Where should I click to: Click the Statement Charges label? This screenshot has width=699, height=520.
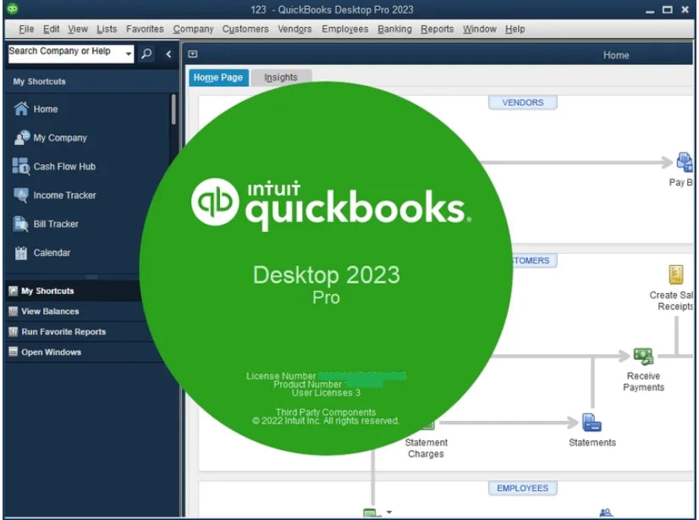click(427, 448)
